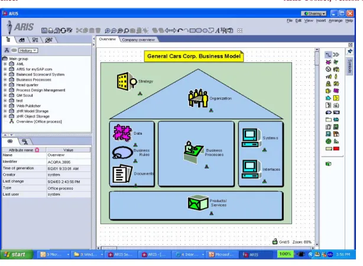Click the Print icon in the toolbar

pyautogui.click(x=50, y=30)
